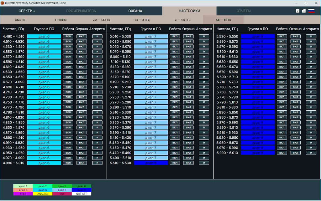321x201 pixels.
Task: Click the frequency label 5.150 - 5.170
Action: 120,72
